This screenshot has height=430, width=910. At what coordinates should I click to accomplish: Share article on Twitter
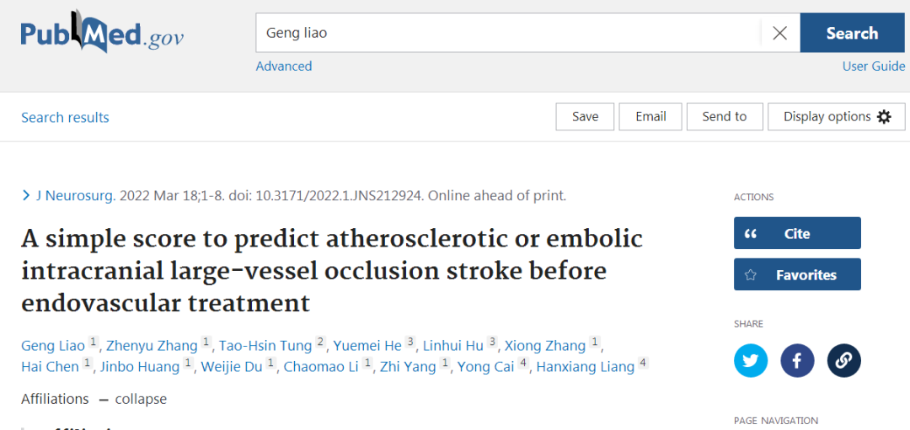(x=751, y=361)
